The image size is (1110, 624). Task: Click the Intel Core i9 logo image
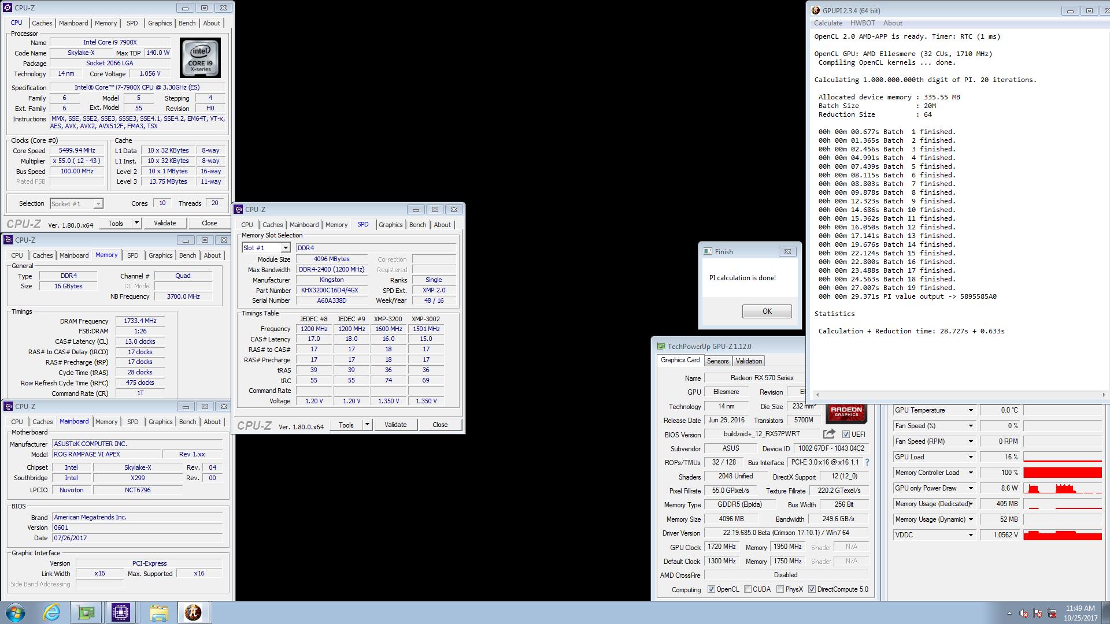click(200, 58)
